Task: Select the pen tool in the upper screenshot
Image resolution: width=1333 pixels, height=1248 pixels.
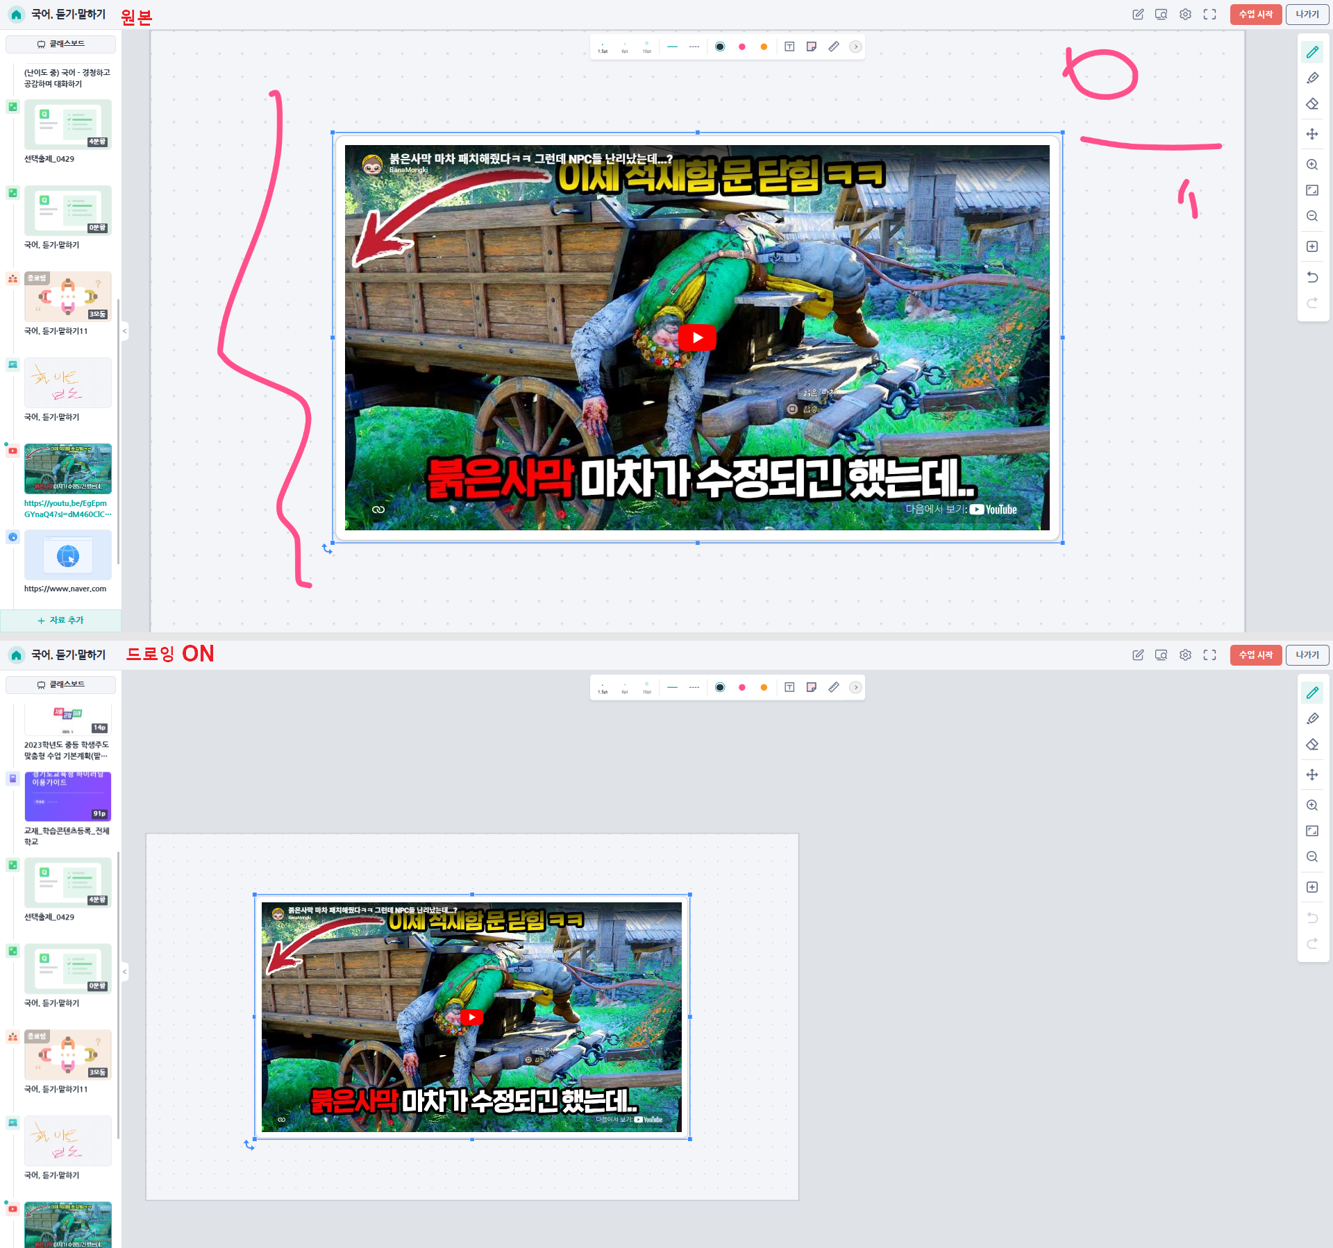Action: pos(1312,52)
